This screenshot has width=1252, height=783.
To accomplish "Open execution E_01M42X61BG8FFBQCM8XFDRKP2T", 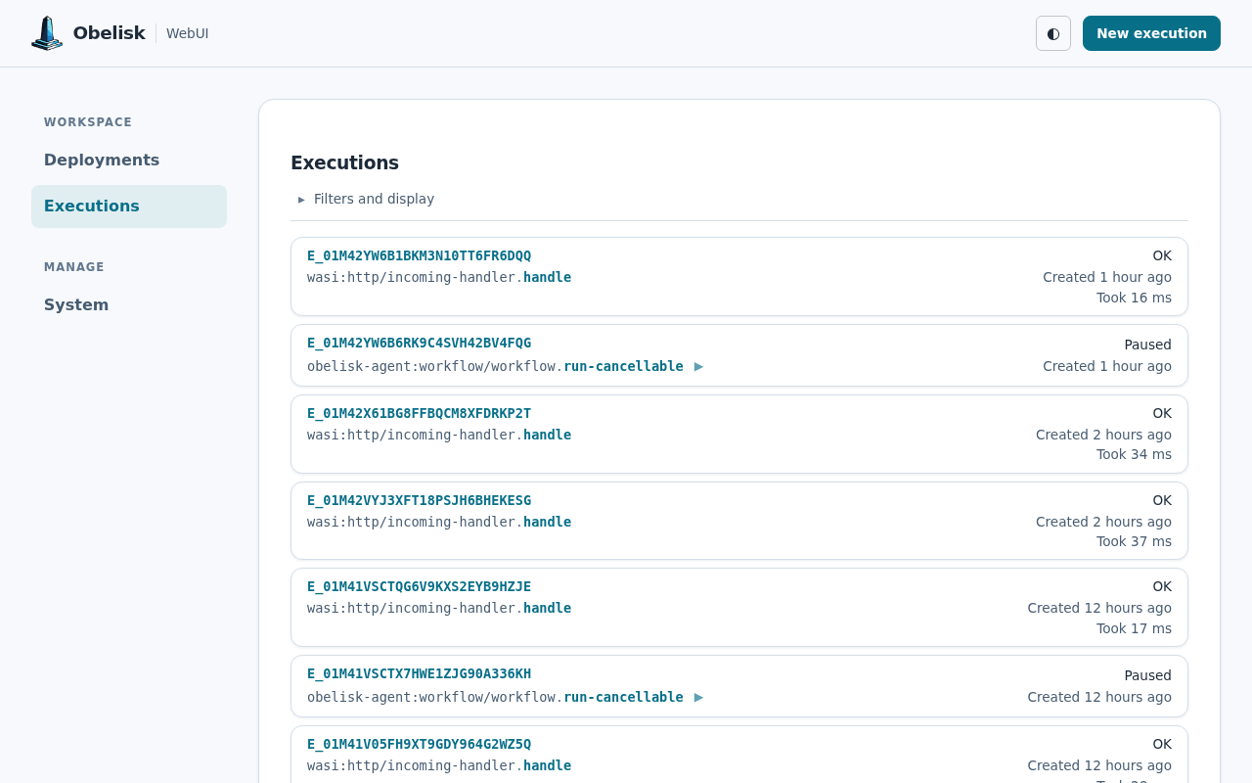I will (419, 413).
